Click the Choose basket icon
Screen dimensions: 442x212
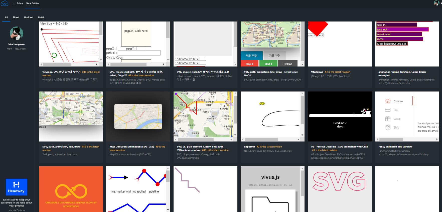(388, 101)
